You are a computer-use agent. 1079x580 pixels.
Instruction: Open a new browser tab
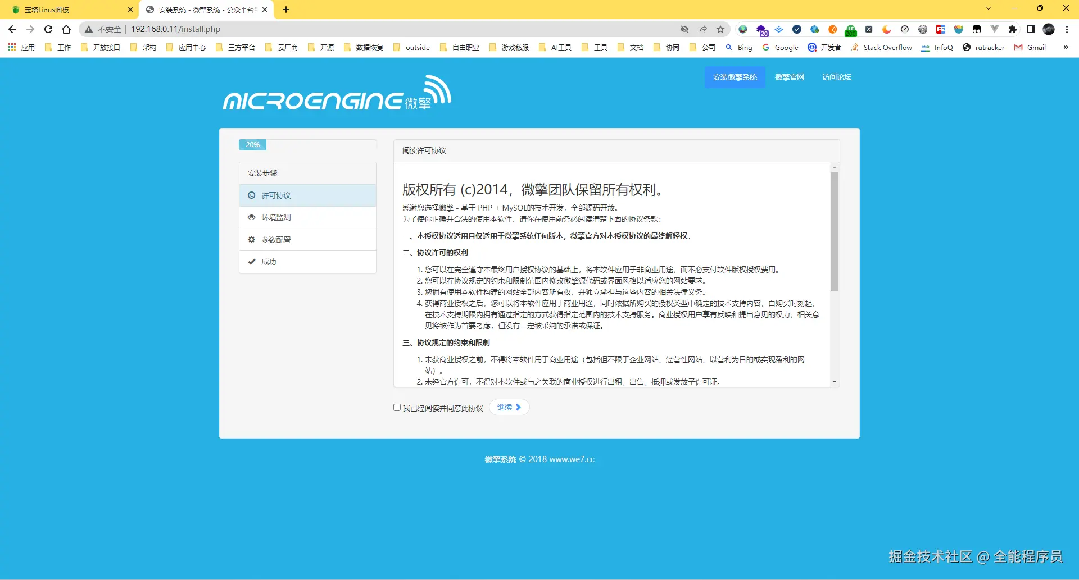[286, 10]
